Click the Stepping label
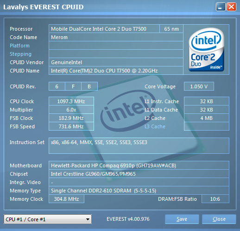The height and width of the screenshot is (231, 240). click(x=20, y=54)
